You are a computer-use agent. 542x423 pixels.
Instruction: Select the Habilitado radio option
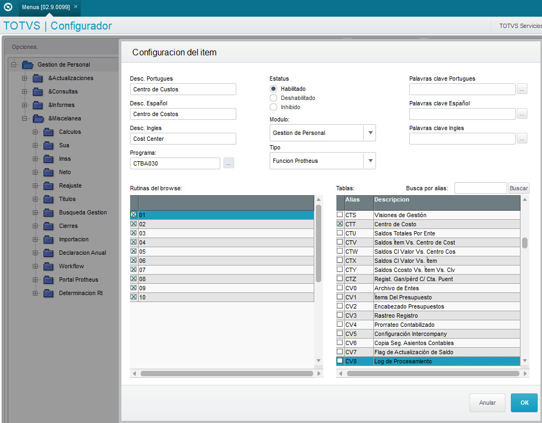[273, 89]
